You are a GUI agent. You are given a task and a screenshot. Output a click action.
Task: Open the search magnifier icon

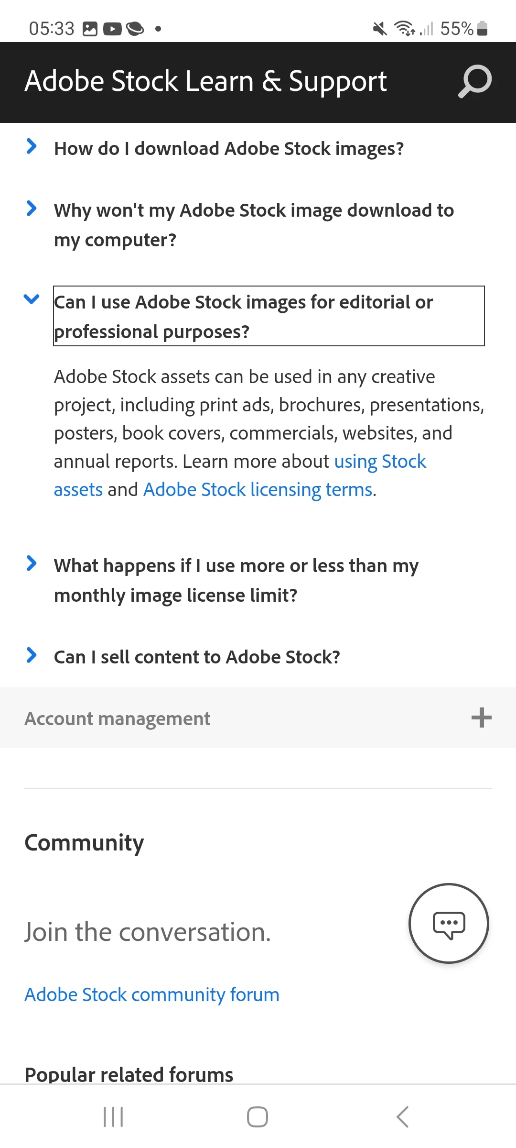(x=474, y=81)
